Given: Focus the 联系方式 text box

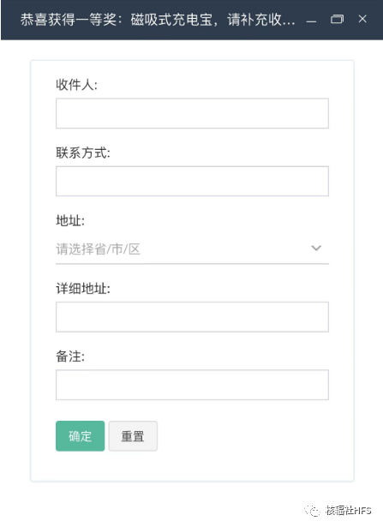Looking at the screenshot, I should tap(192, 181).
